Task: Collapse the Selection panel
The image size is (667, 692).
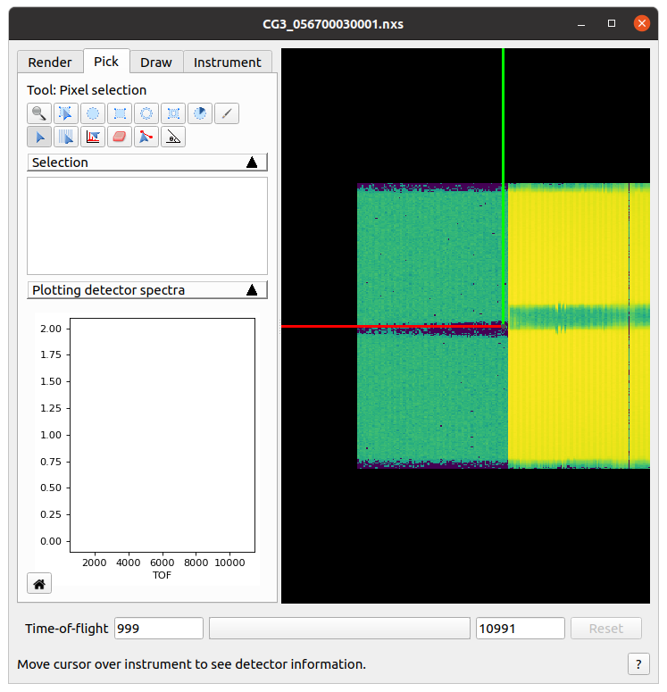Action: coord(147,163)
